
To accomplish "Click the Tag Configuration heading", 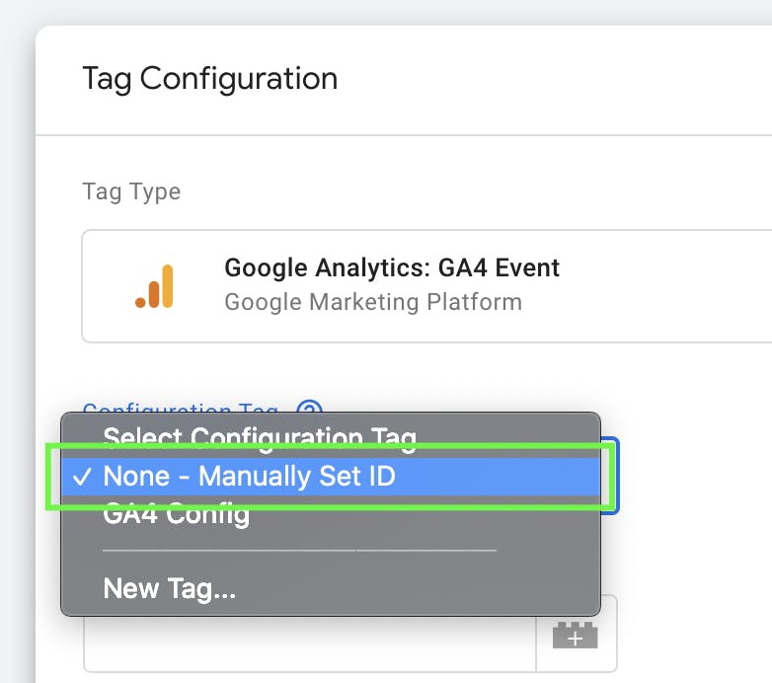I will pyautogui.click(x=209, y=78).
